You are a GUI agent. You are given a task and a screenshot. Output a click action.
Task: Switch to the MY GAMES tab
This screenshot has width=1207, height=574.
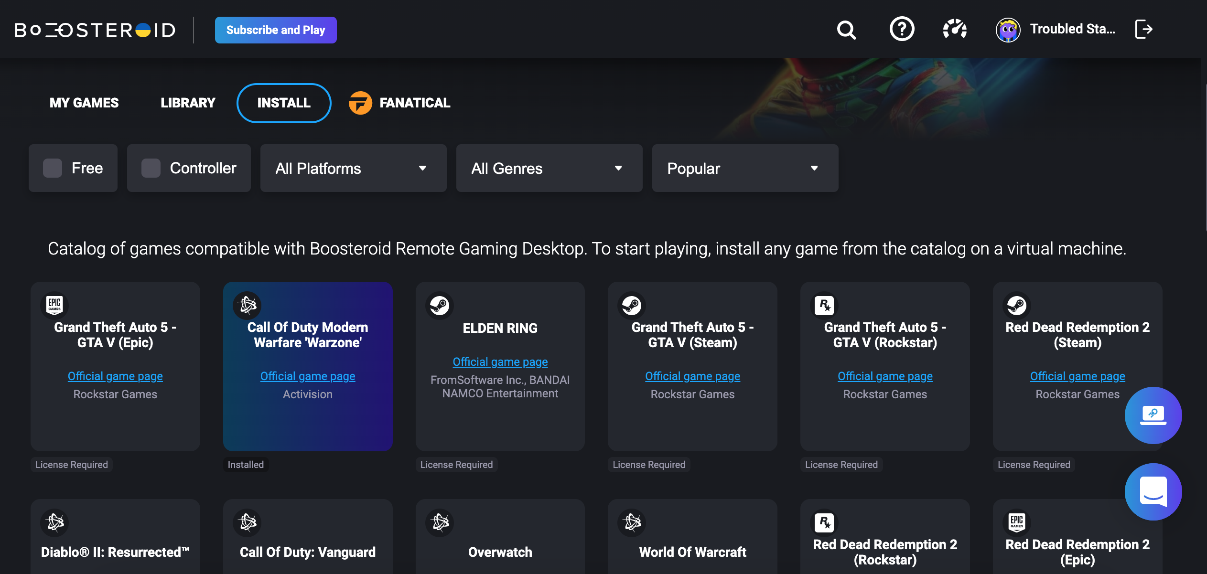point(84,103)
